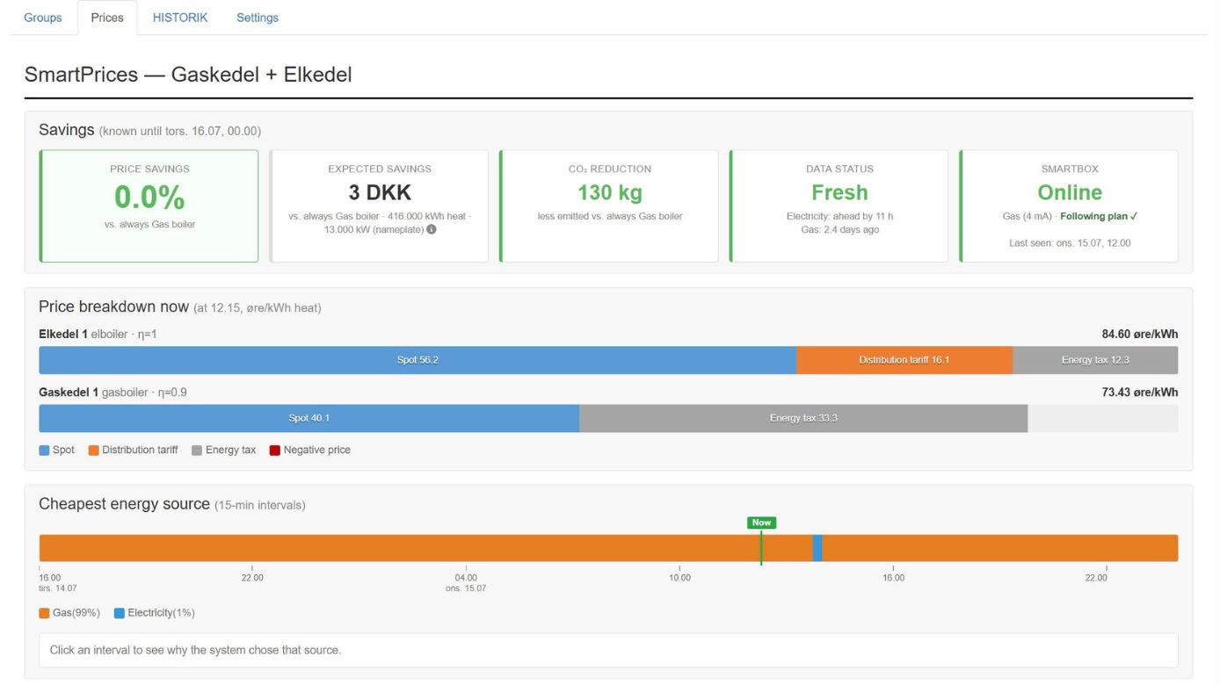Click the Distribution tariff 16.1 bar segment
This screenshot has width=1220, height=685.
click(904, 360)
